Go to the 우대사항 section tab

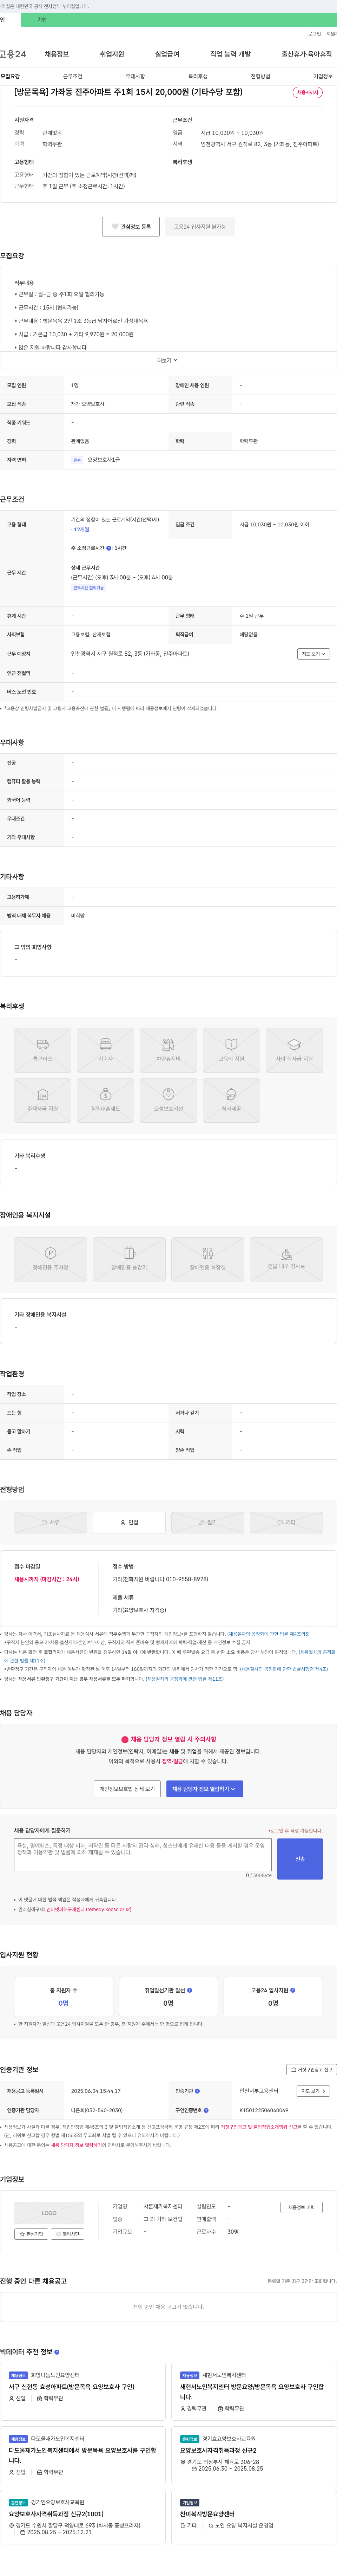[135, 76]
